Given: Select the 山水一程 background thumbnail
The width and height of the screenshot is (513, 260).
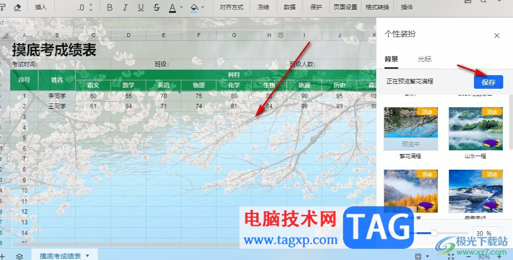Looking at the screenshot, I should (476, 129).
